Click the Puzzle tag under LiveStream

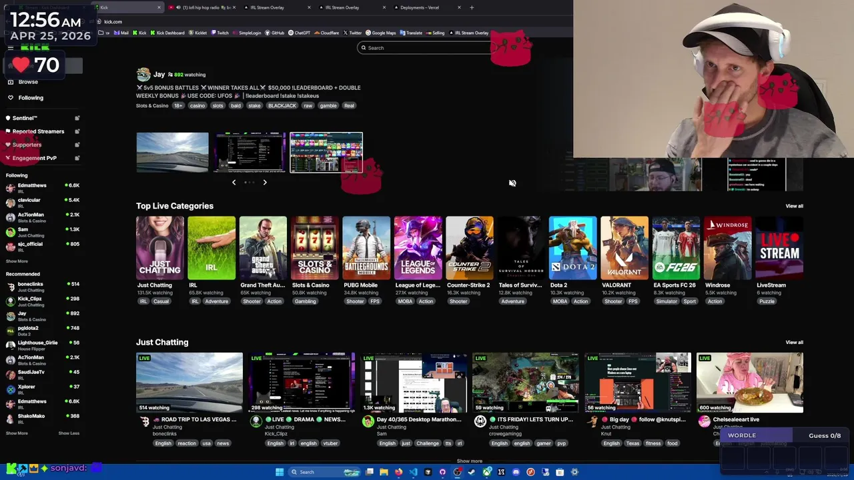767,301
